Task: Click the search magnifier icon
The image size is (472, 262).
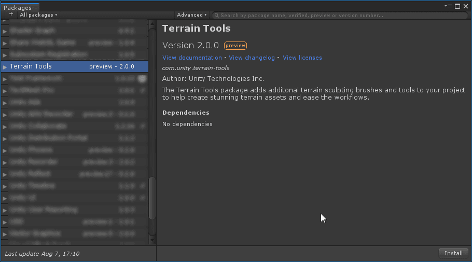Action: (x=216, y=16)
